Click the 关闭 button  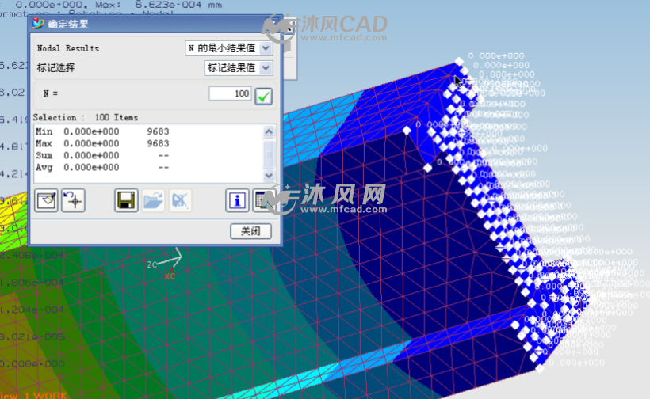250,231
